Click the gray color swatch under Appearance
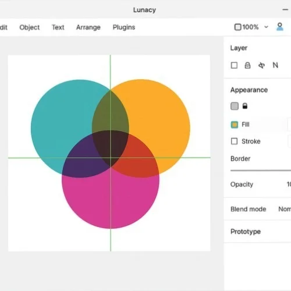The image size is (291, 291). 235,106
